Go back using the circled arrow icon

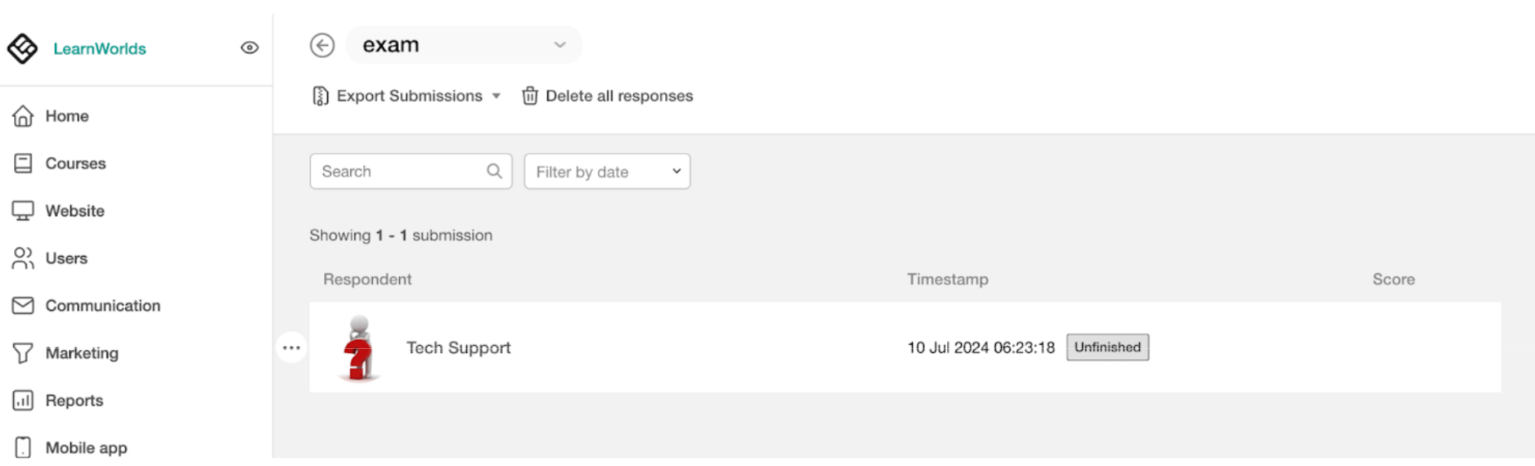click(x=322, y=45)
